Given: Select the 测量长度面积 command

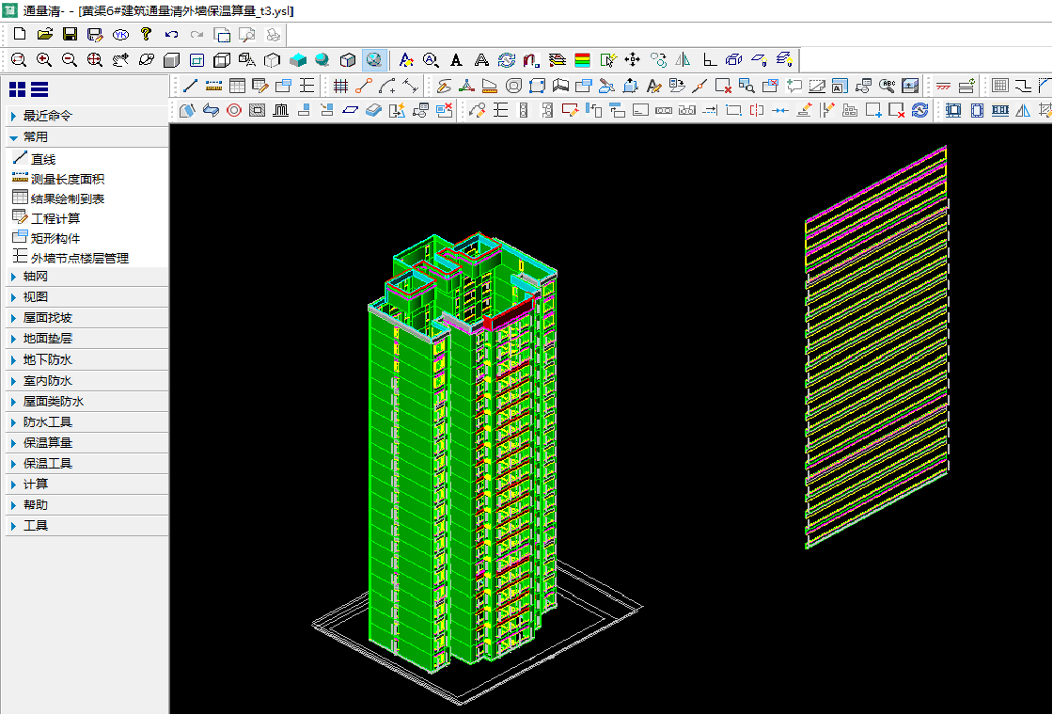Looking at the screenshot, I should tap(58, 179).
